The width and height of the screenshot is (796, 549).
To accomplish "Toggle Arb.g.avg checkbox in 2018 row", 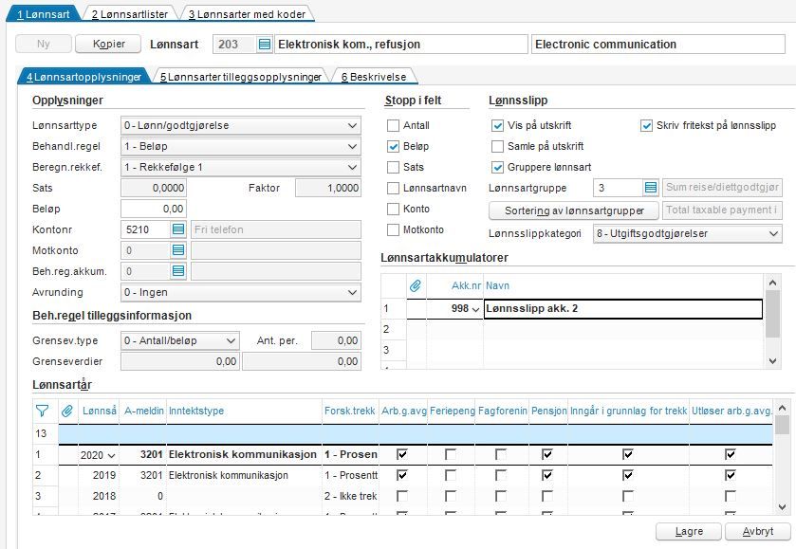I will pos(402,496).
